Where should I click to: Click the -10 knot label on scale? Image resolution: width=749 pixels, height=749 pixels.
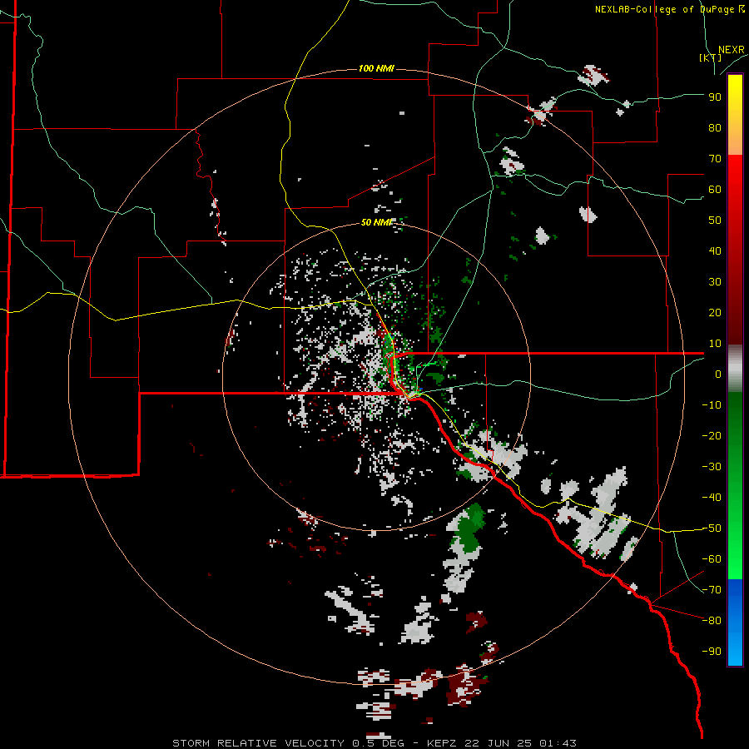coord(712,405)
